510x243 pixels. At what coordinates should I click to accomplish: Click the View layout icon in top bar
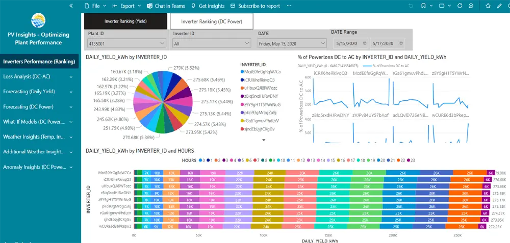(x=441, y=6)
